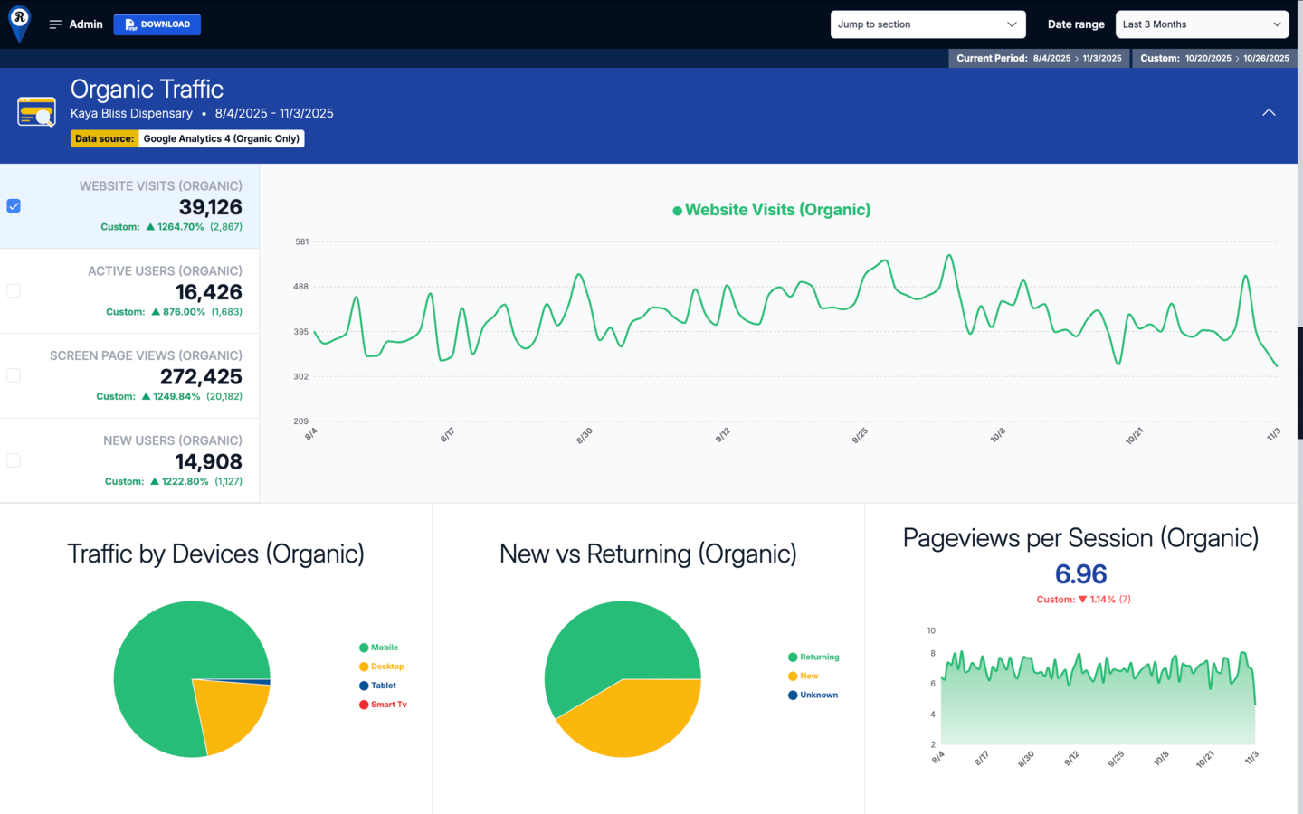Enable the Active Users (Organic) checkbox
Viewport: 1303px width, 814px height.
[x=14, y=291]
